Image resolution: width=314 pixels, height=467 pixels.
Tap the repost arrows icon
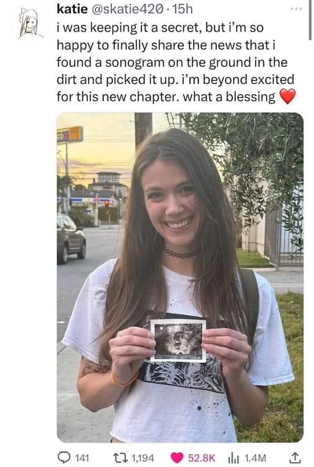pos(120,458)
